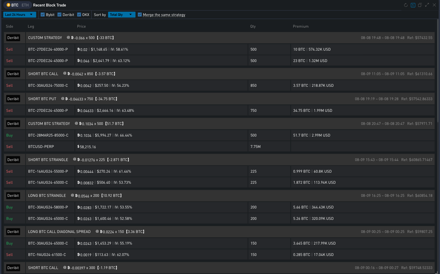Open the panel in a new window
This screenshot has width=440, height=274.
(420, 5)
